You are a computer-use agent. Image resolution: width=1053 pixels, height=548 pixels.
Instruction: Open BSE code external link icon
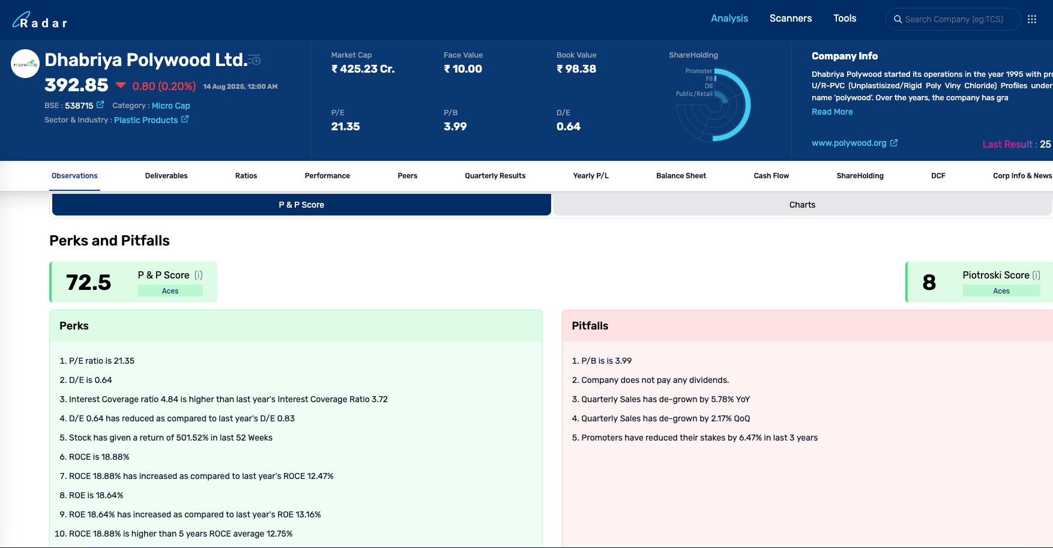point(100,104)
